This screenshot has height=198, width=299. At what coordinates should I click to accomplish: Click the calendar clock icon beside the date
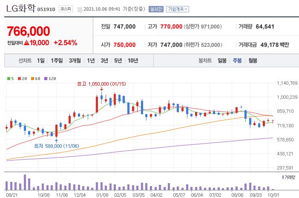[x=80, y=9]
